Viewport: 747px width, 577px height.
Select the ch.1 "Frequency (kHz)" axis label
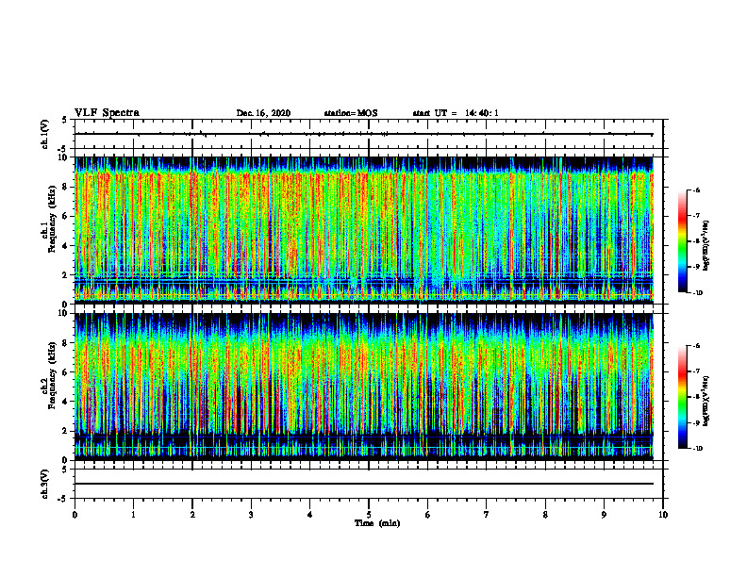coord(52,219)
